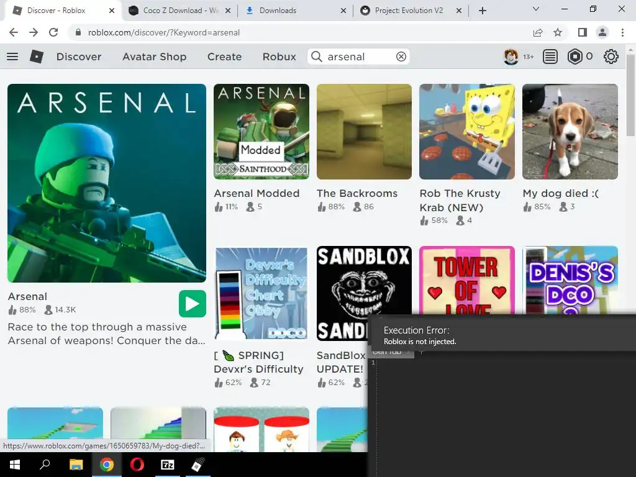
Task: Click Arsenal Modded title link
Action: (257, 194)
